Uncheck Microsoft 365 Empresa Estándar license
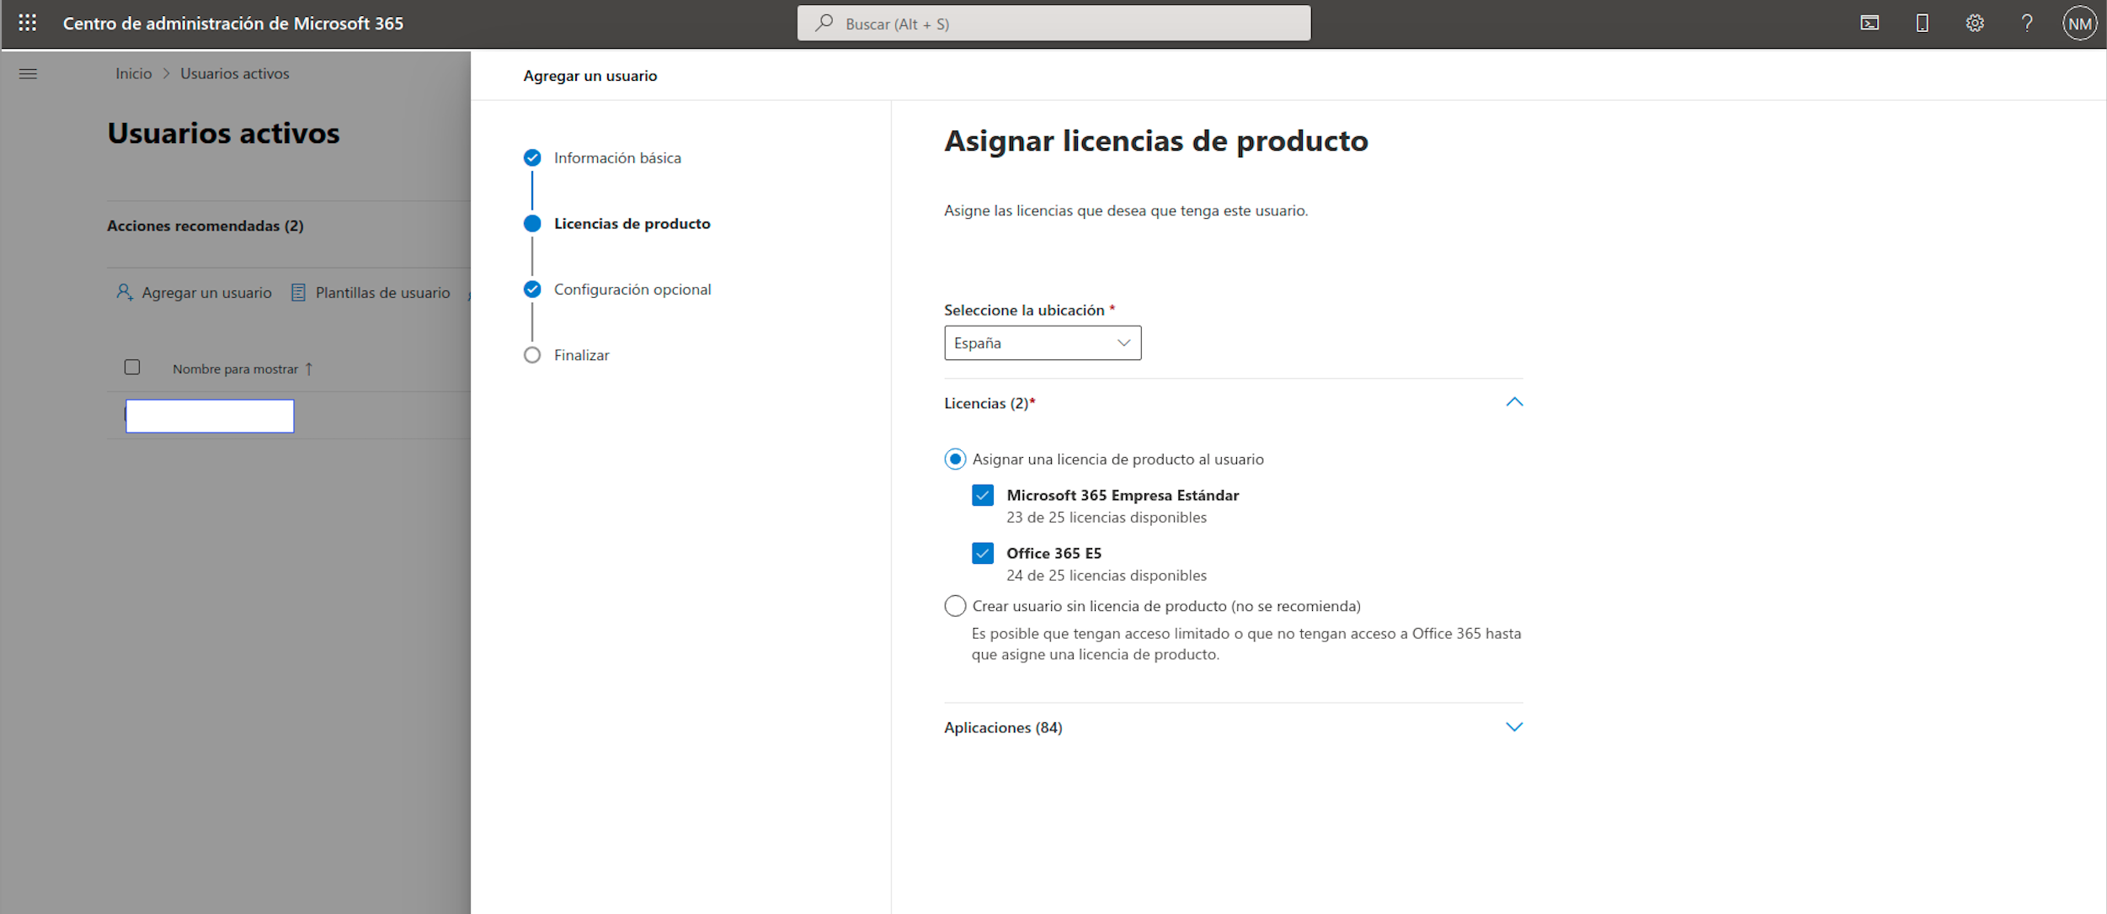The width and height of the screenshot is (2107, 914). 982,495
